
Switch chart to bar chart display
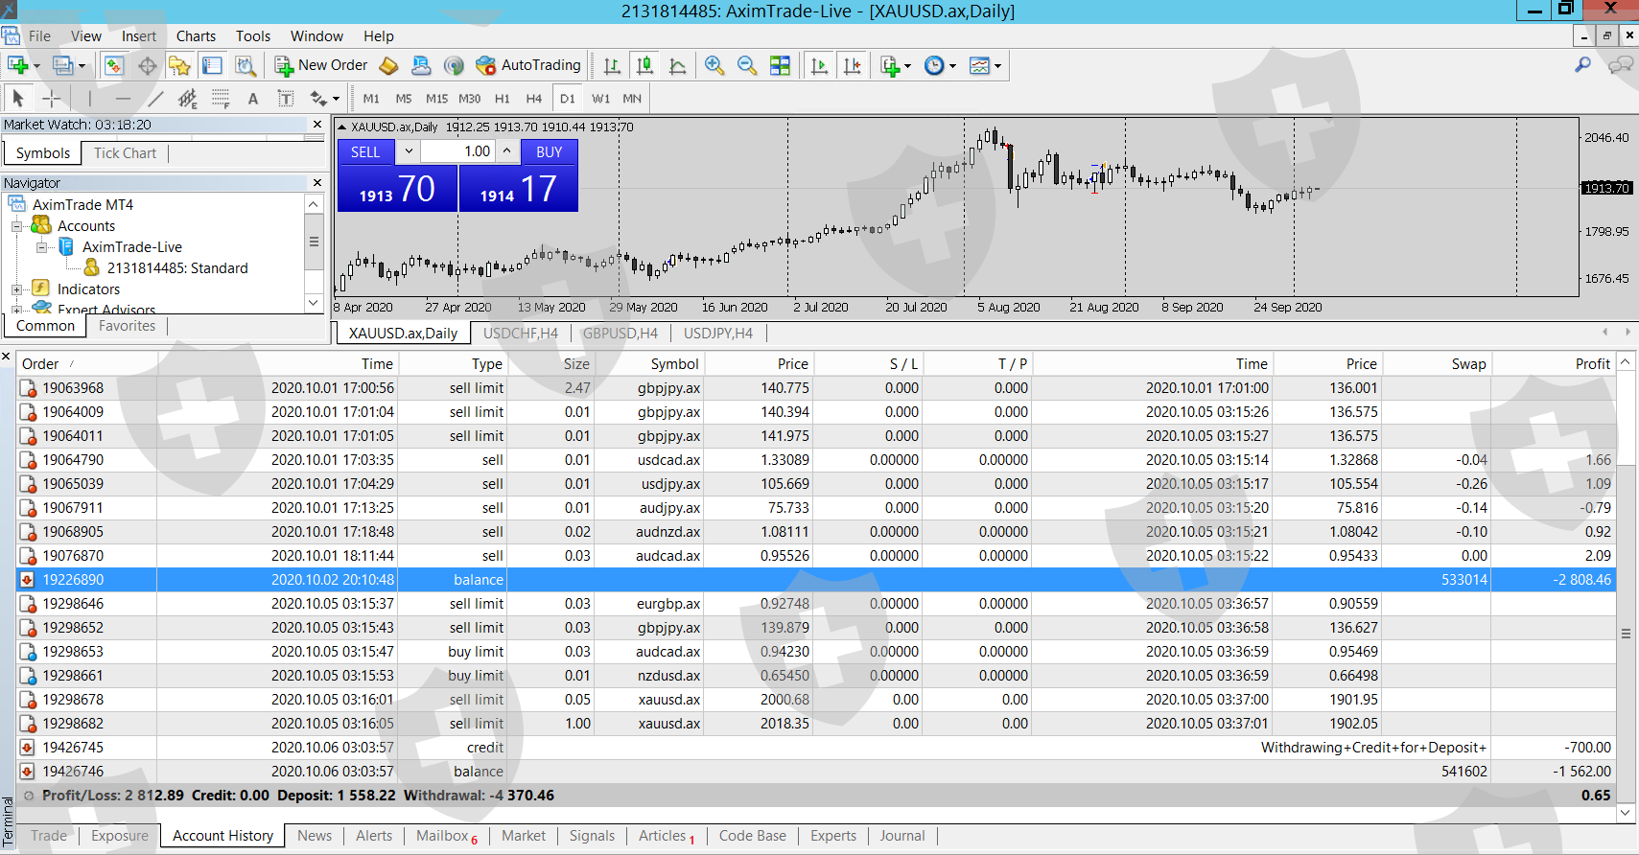[x=612, y=65]
